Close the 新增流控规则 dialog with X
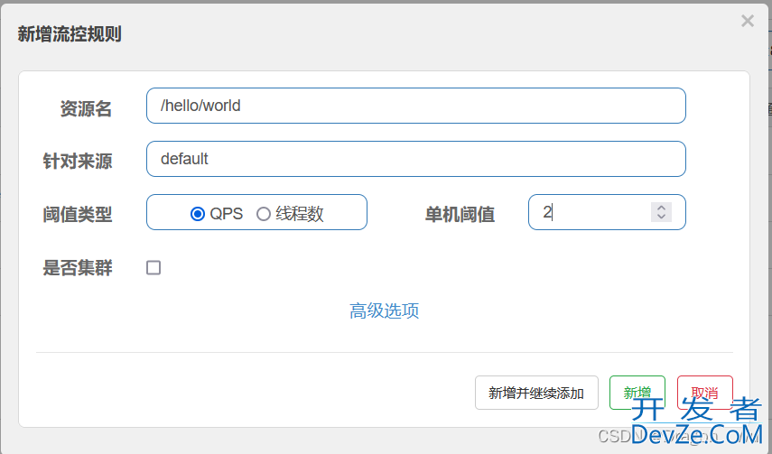 (x=748, y=21)
